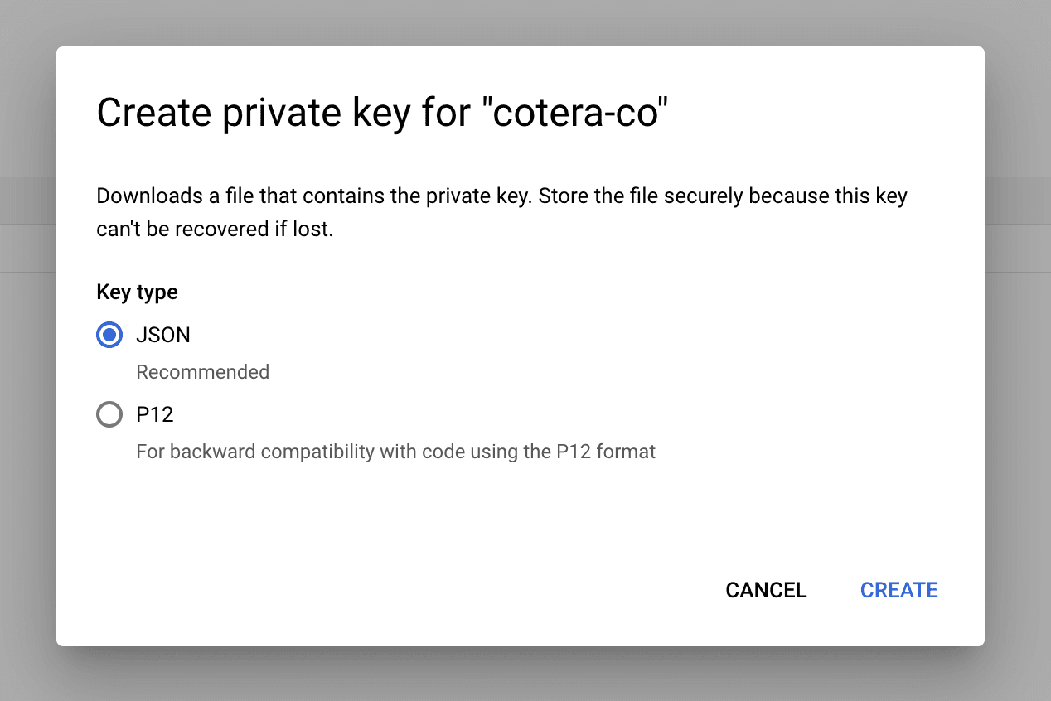Viewport: 1051px width, 701px height.
Task: Click the P12 backward compatibility description
Action: click(x=395, y=452)
